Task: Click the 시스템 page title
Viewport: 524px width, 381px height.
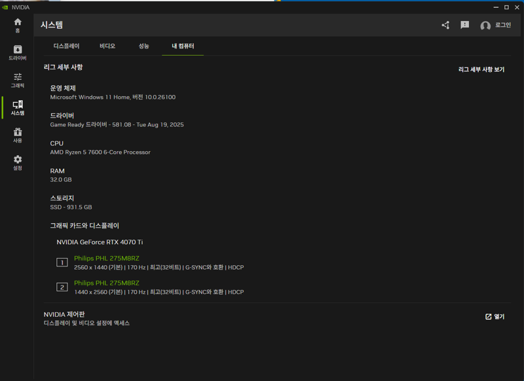Action: click(52, 25)
